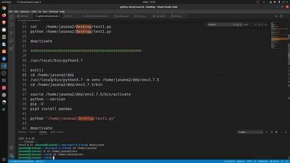Open Visual Studio Code app menu in top bar
This screenshot has width=290, height=163.
29,2
